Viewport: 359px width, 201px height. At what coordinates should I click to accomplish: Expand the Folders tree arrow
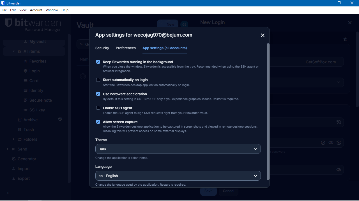click(x=14, y=139)
